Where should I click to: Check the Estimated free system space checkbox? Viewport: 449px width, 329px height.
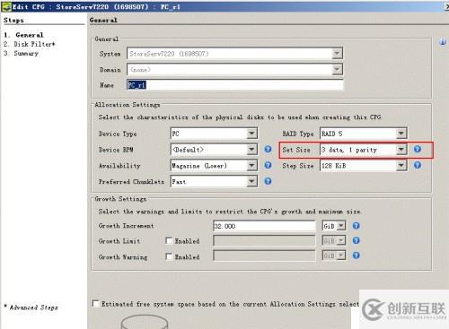(95, 304)
